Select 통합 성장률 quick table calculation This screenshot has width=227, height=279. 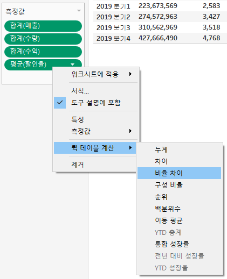point(179,244)
